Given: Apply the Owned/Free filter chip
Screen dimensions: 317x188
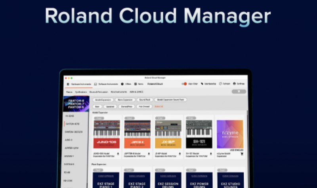Looking at the screenshot, I should pos(126,106).
